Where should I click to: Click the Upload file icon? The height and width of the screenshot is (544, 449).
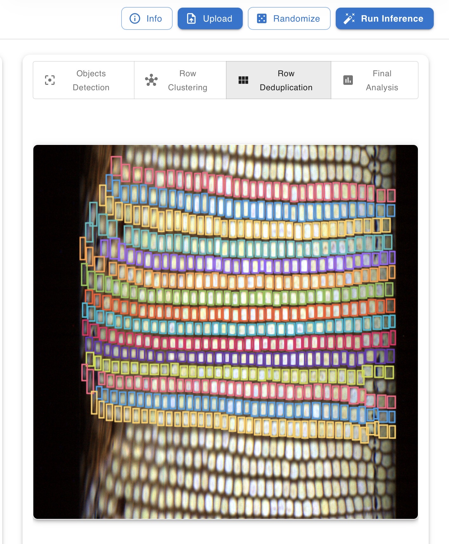click(x=191, y=18)
